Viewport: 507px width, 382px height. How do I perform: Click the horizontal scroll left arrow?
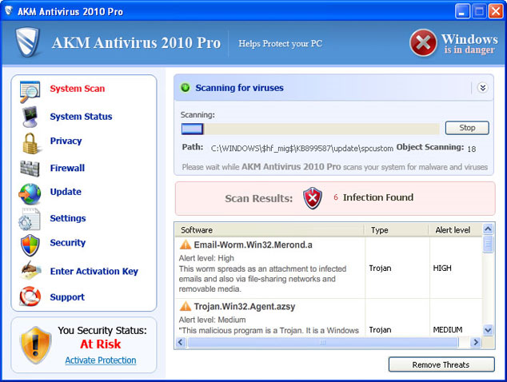181,342
